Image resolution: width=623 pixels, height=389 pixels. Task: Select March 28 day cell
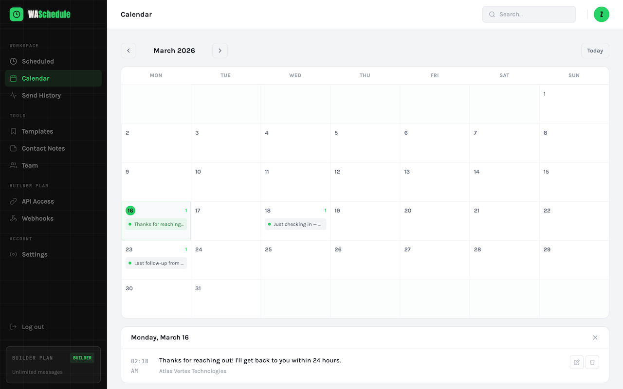point(504,260)
